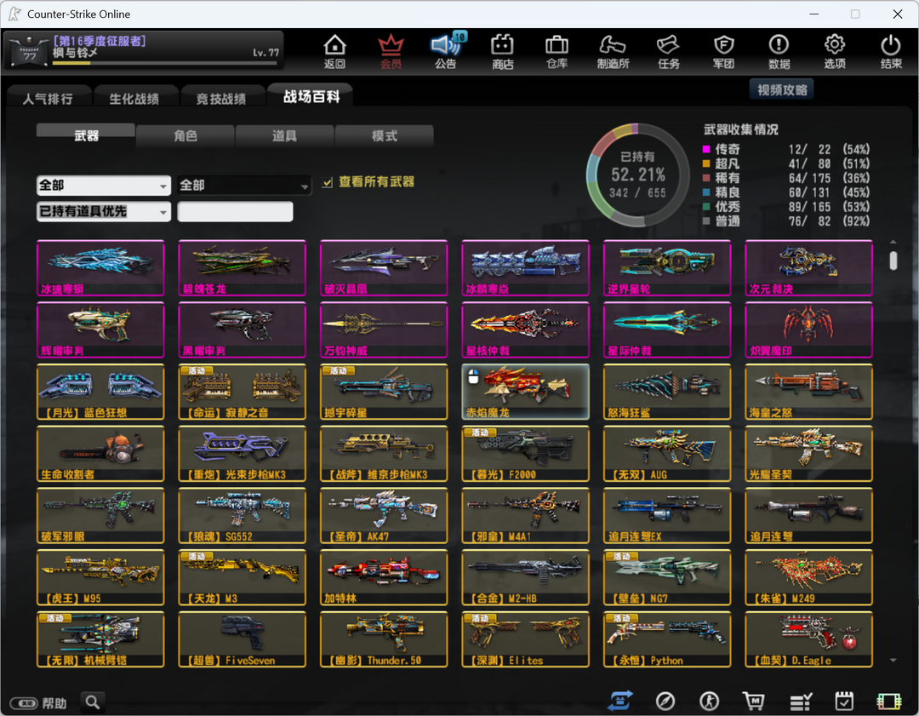This screenshot has height=716, width=919.
Task: Click the scroll up arrow of weapon list
Action: pyautogui.click(x=893, y=242)
